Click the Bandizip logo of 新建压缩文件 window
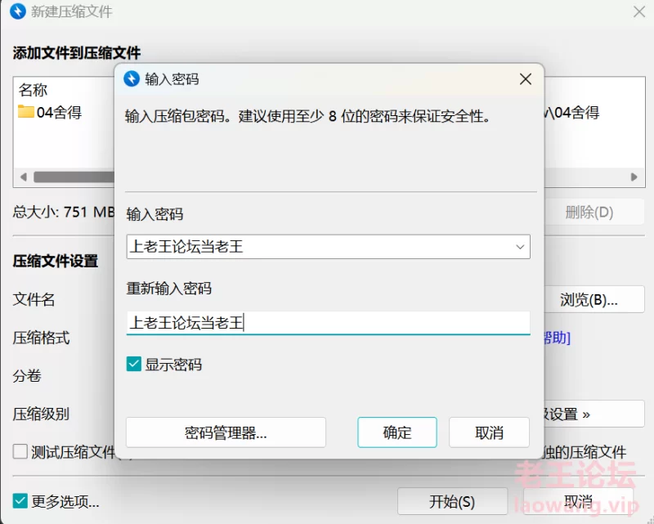Image resolution: width=654 pixels, height=524 pixels. coord(18,11)
